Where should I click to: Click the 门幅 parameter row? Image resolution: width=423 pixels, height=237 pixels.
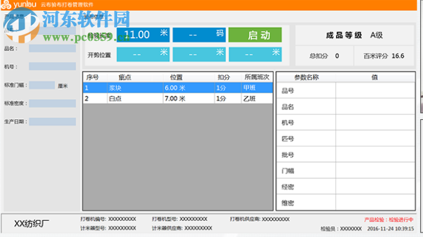pos(345,171)
